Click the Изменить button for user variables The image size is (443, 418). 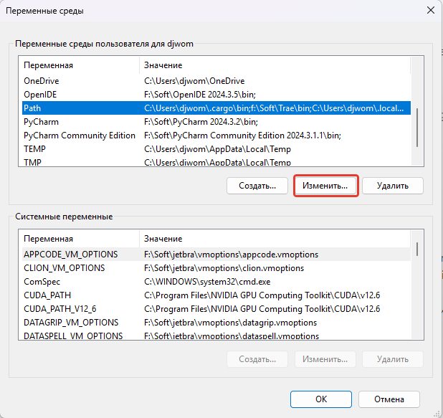pyautogui.click(x=325, y=186)
